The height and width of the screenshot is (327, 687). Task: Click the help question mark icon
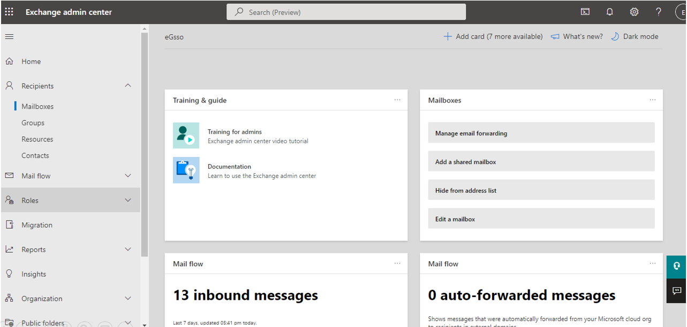(x=659, y=12)
